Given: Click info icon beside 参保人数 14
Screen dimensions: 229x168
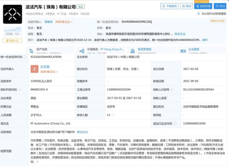Looking at the screenshot, I should tap(113, 115).
